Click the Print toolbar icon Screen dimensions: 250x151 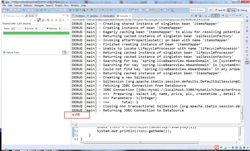(x=19, y=10)
